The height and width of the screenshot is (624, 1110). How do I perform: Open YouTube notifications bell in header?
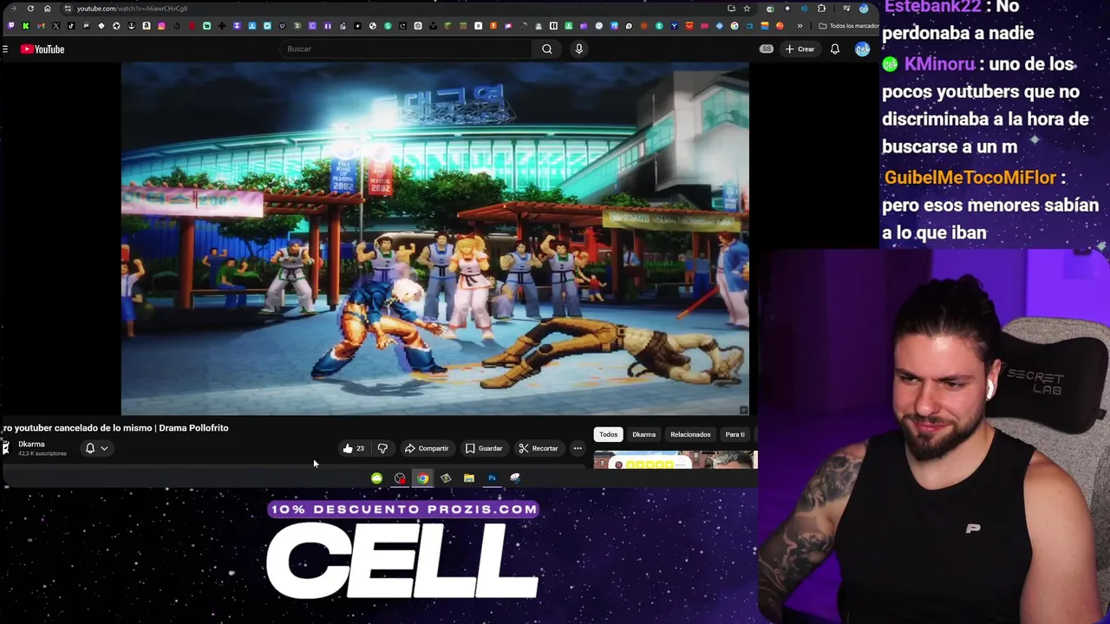pyautogui.click(x=835, y=49)
